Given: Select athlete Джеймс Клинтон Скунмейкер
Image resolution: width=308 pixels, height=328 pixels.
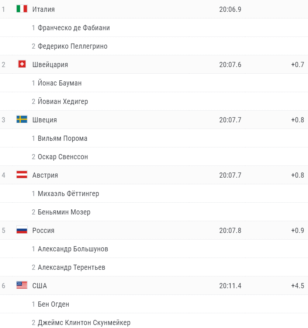Looking at the screenshot, I should 84,322.
